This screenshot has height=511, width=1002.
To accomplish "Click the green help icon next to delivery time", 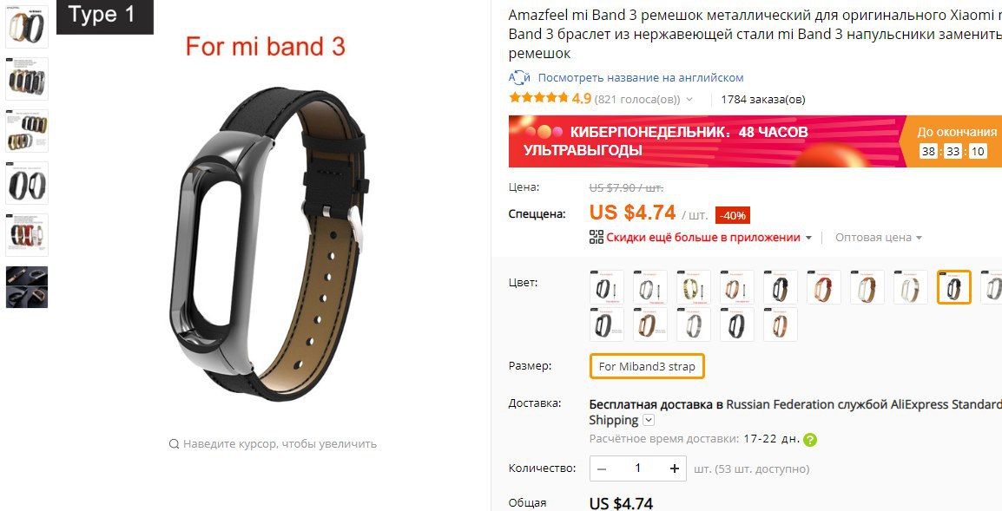I will pos(809,440).
